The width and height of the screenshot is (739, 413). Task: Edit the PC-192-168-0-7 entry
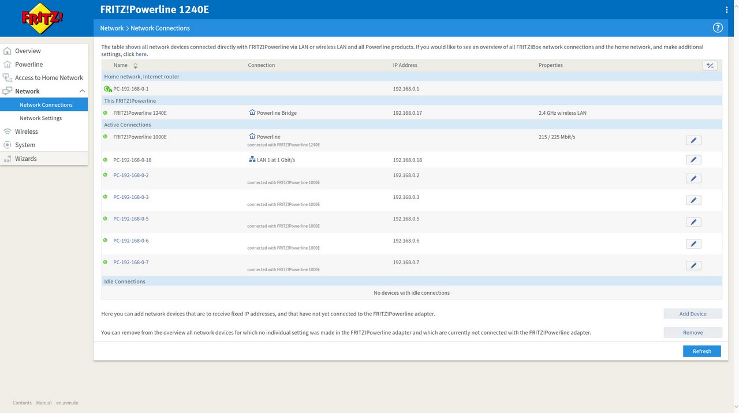pyautogui.click(x=693, y=265)
